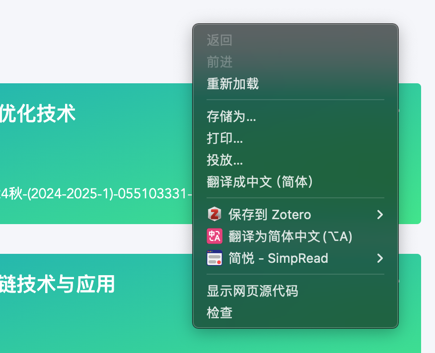Click the SimpRead reader icon
Screen dimensions: 435x353
[215, 258]
